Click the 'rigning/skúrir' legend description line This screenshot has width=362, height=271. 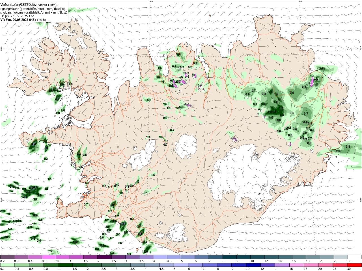(x=33, y=9)
